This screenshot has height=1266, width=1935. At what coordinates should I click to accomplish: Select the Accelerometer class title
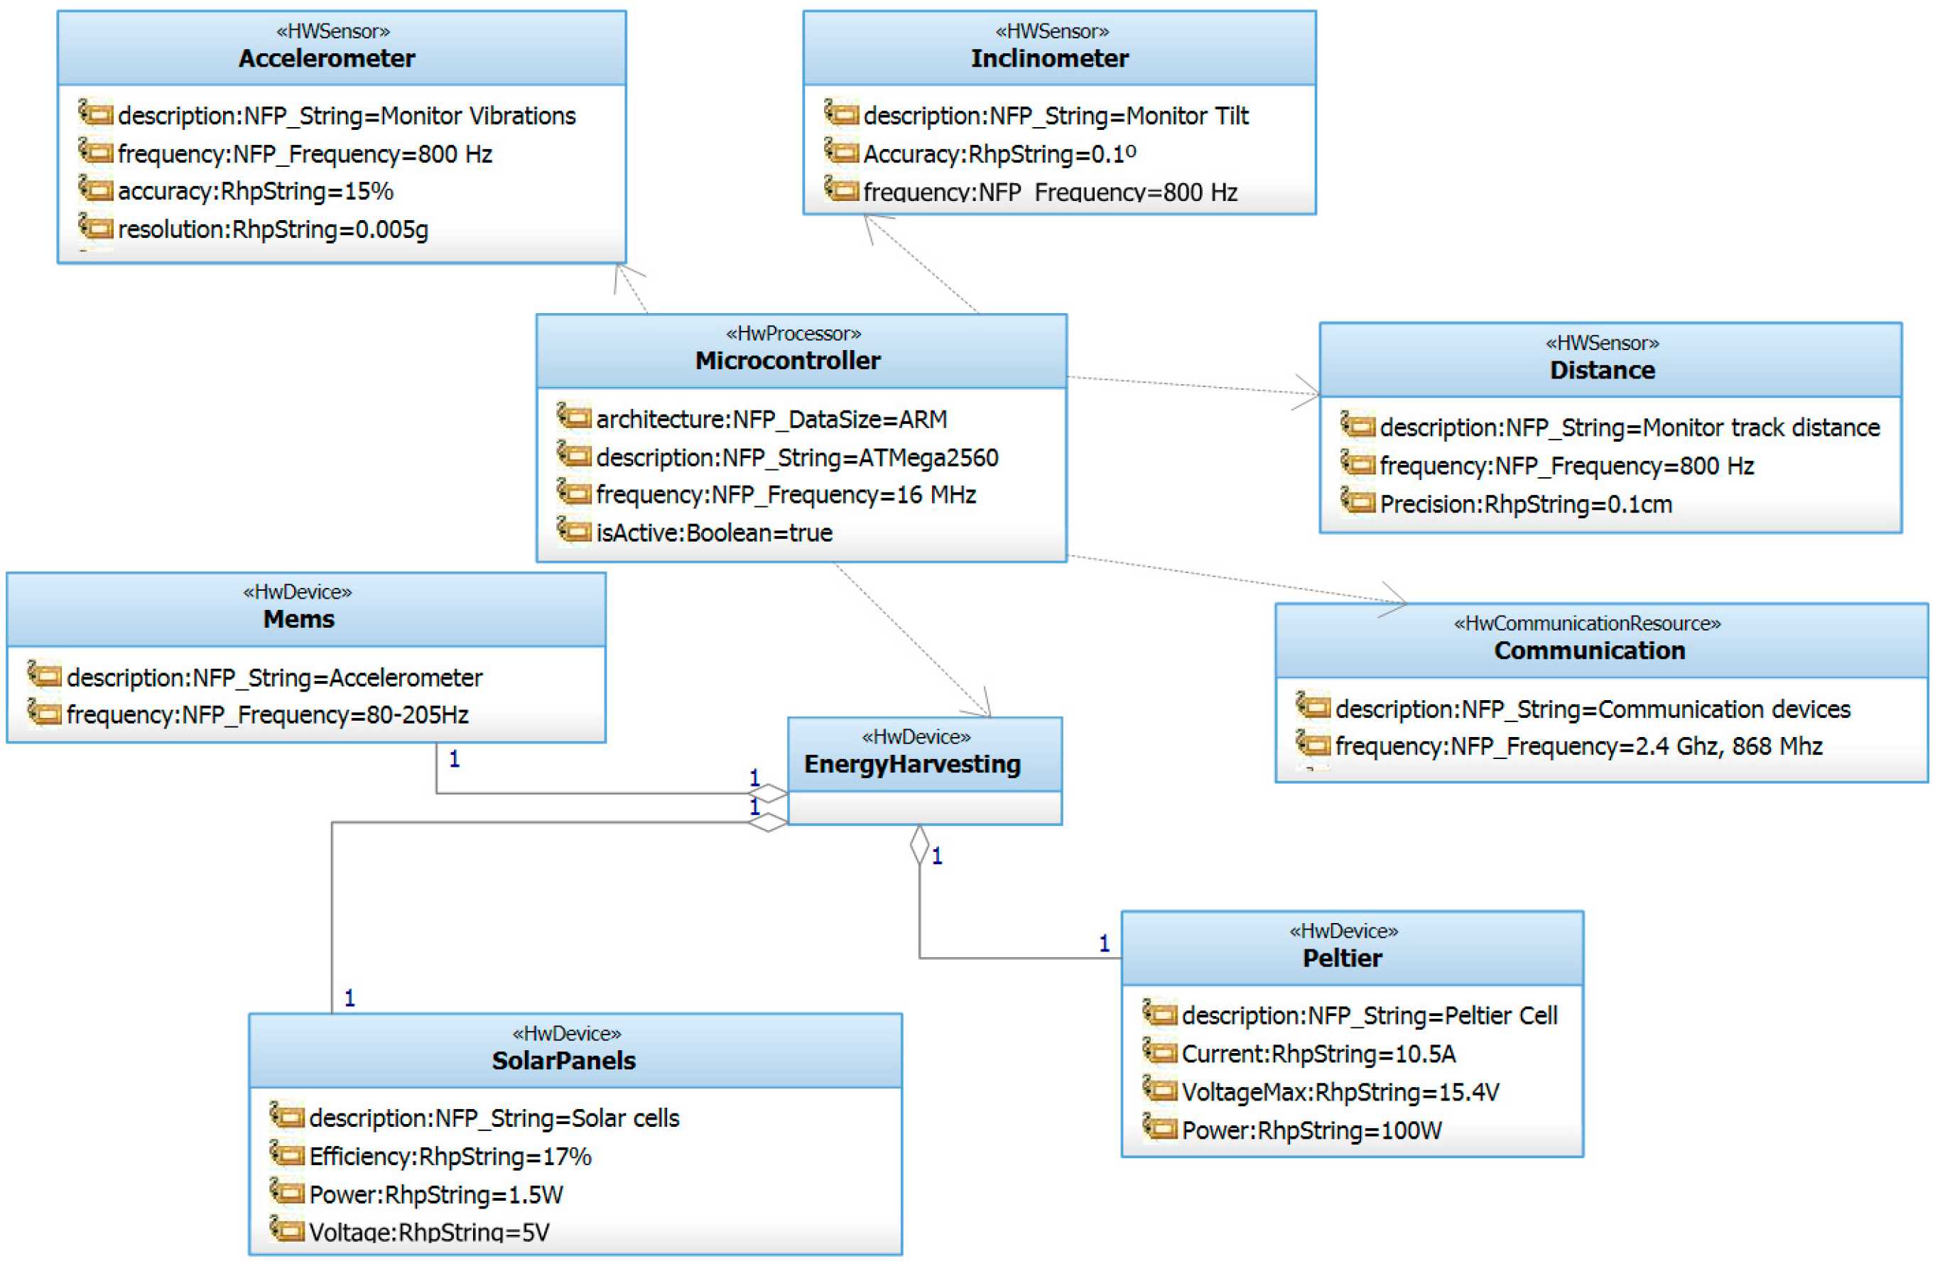(327, 58)
